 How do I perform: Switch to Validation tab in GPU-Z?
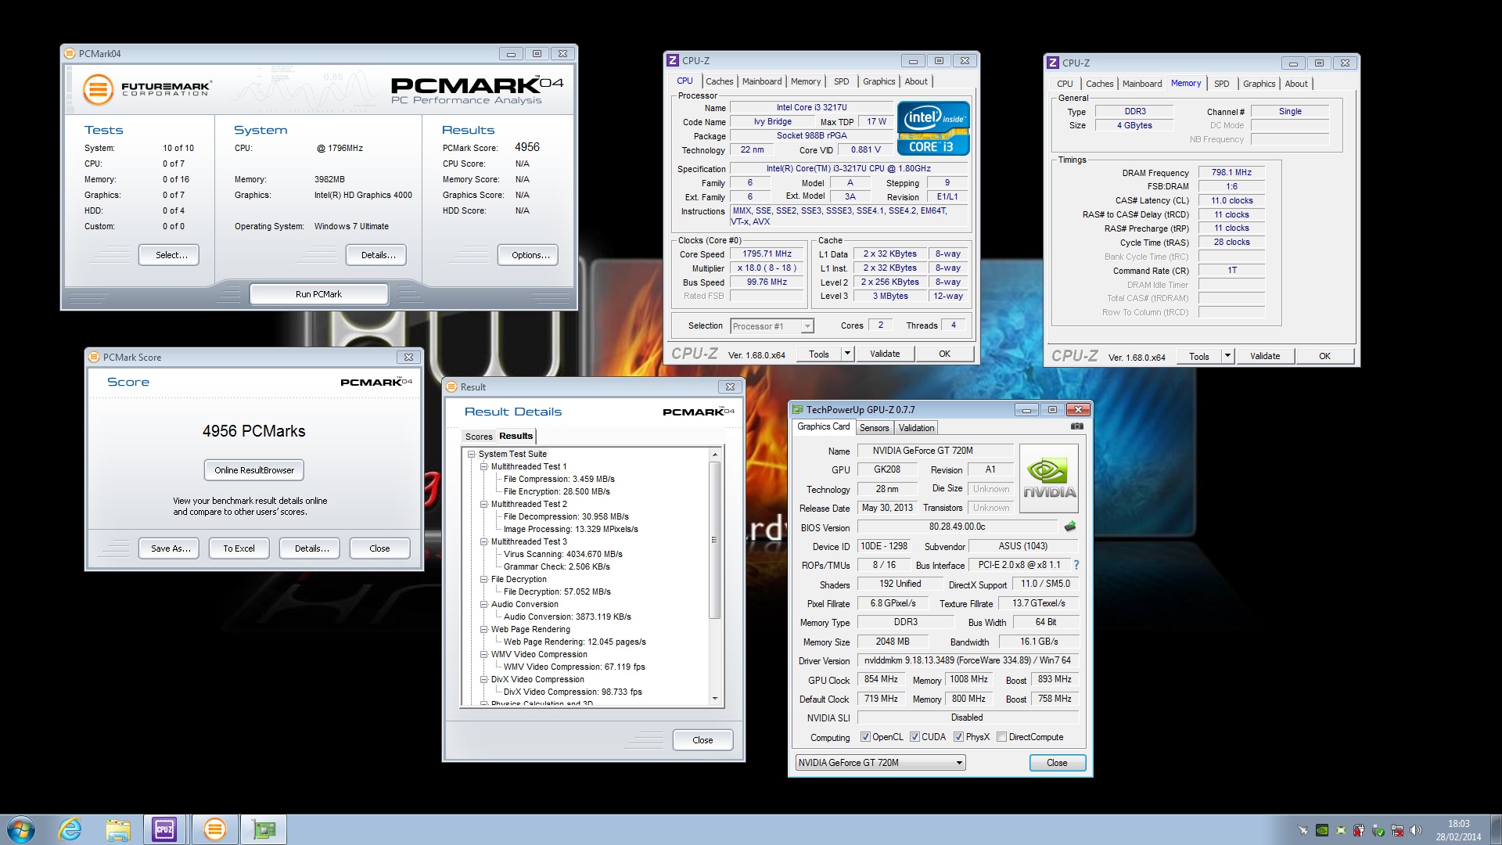tap(916, 428)
